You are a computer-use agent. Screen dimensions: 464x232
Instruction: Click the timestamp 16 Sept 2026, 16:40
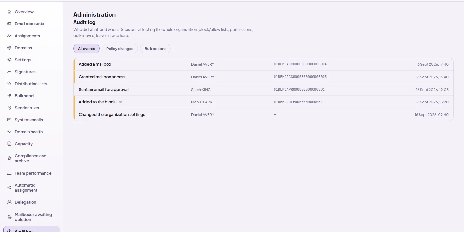point(432,77)
